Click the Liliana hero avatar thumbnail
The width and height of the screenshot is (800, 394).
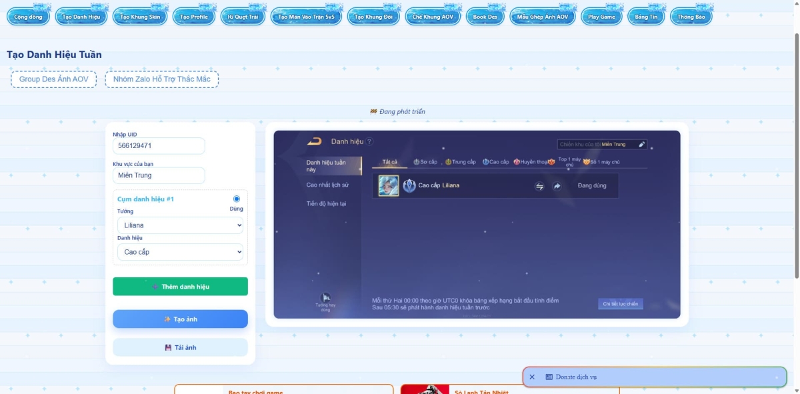389,186
